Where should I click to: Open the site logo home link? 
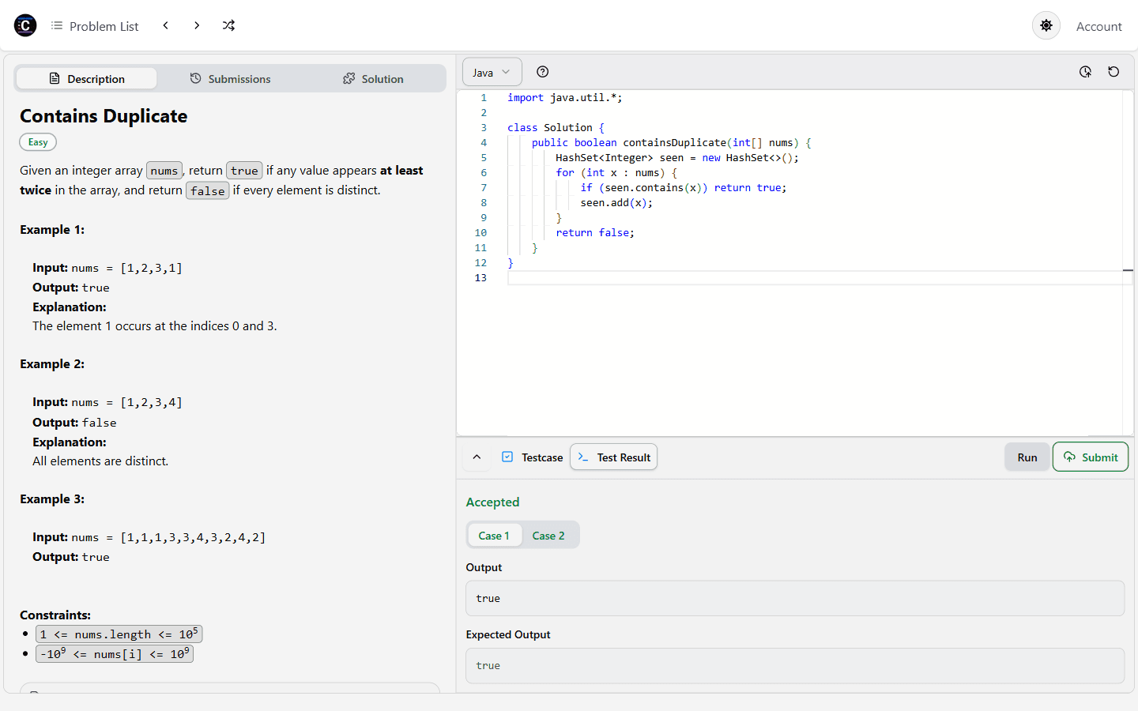click(25, 25)
